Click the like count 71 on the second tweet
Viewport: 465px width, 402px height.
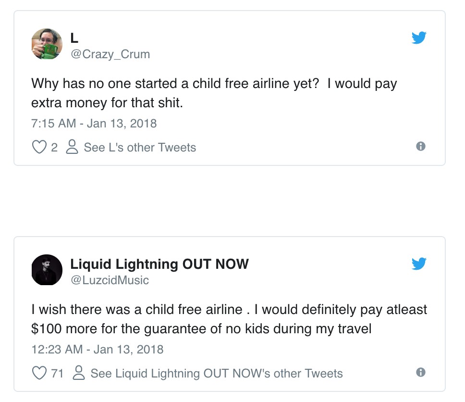click(x=57, y=373)
